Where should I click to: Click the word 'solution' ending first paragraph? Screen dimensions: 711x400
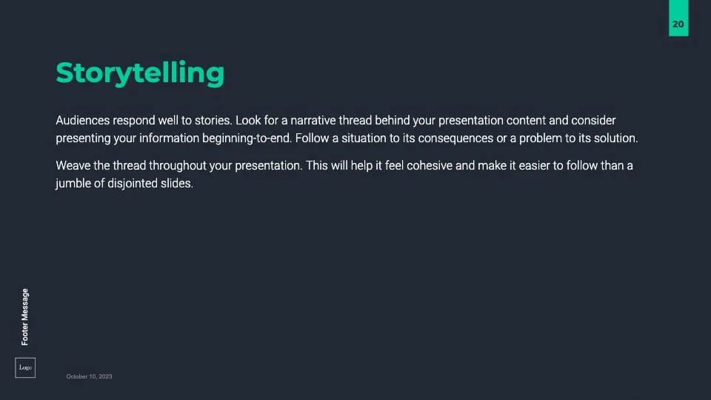pyautogui.click(x=615, y=139)
